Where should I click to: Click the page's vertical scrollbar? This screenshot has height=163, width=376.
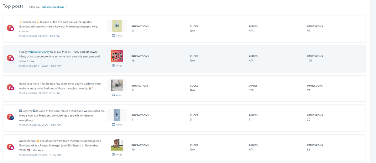click(x=373, y=81)
